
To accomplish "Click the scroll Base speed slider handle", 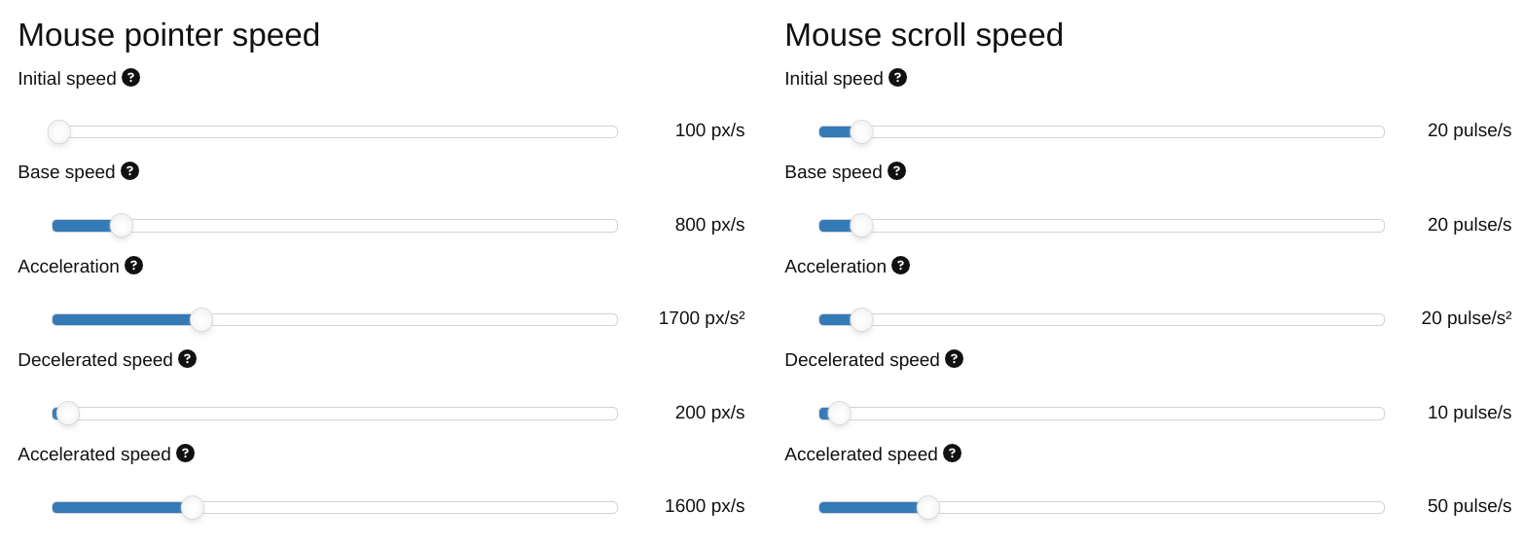I will point(861,226).
